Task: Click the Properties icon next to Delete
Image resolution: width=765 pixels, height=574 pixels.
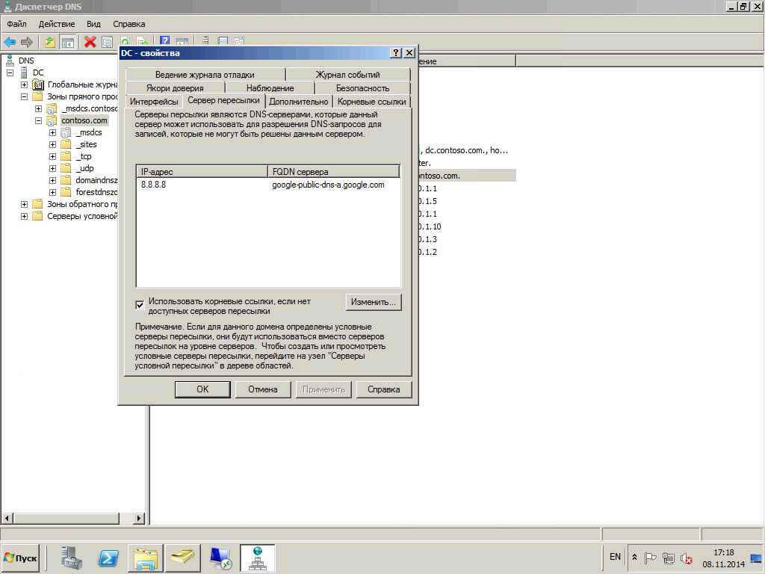Action: (107, 42)
